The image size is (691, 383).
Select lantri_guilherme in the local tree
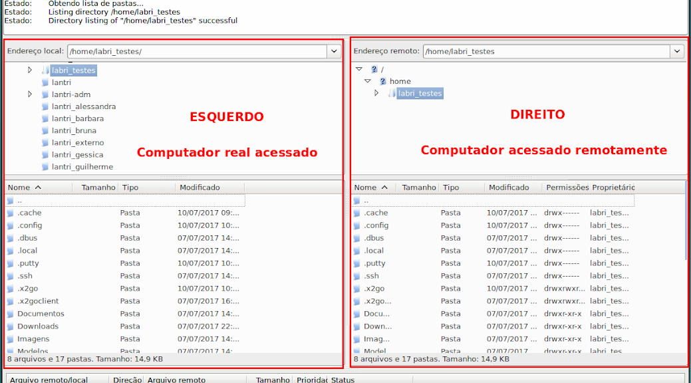(82, 167)
